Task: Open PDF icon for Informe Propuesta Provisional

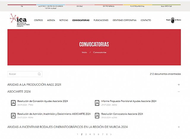Action: (x=97, y=103)
